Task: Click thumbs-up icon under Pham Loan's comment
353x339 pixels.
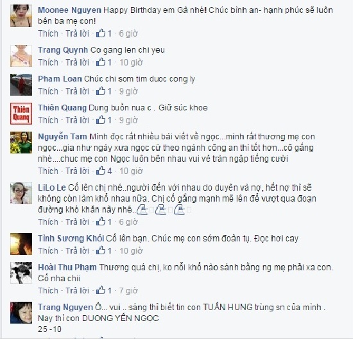Action: point(101,91)
